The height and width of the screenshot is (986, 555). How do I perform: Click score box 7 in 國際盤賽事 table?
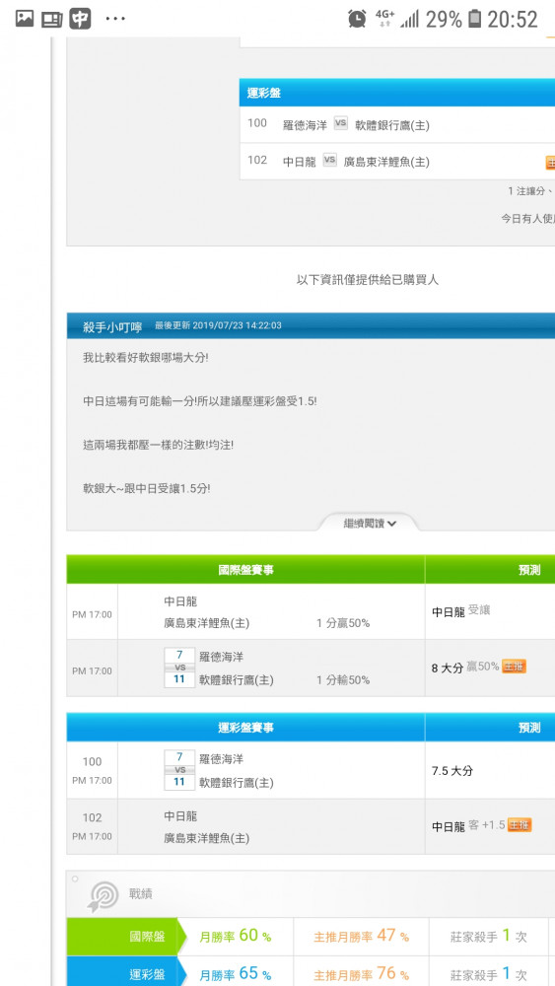pos(179,656)
